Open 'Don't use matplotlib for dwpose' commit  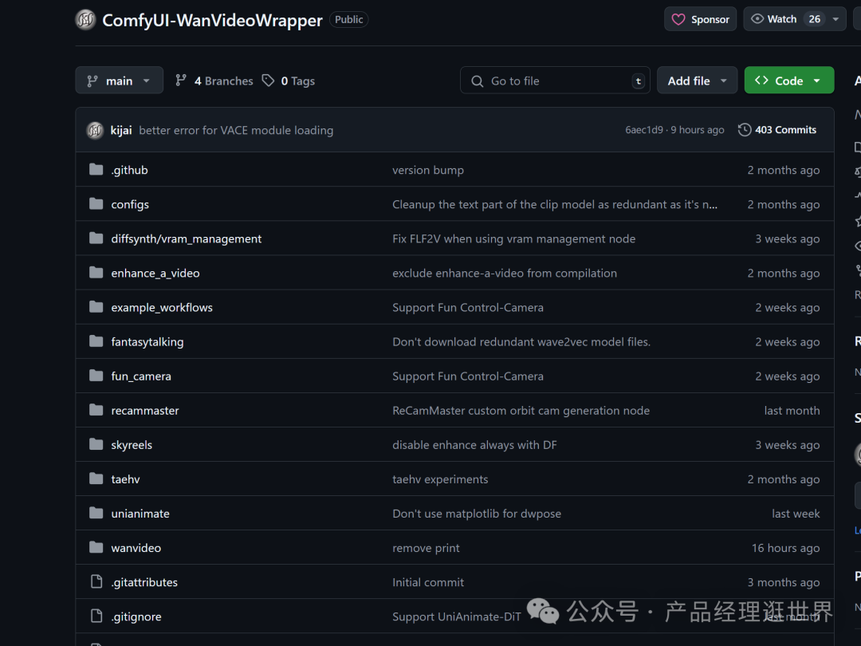[477, 514]
